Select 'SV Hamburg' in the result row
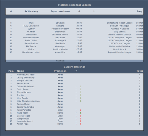Image resolution: width=148 pixels, height=136 pixels. click(x=31, y=11)
